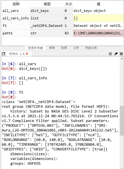Click the 值 column header
This screenshot has height=169, width=124.
pyautogui.click(x=98, y=4)
